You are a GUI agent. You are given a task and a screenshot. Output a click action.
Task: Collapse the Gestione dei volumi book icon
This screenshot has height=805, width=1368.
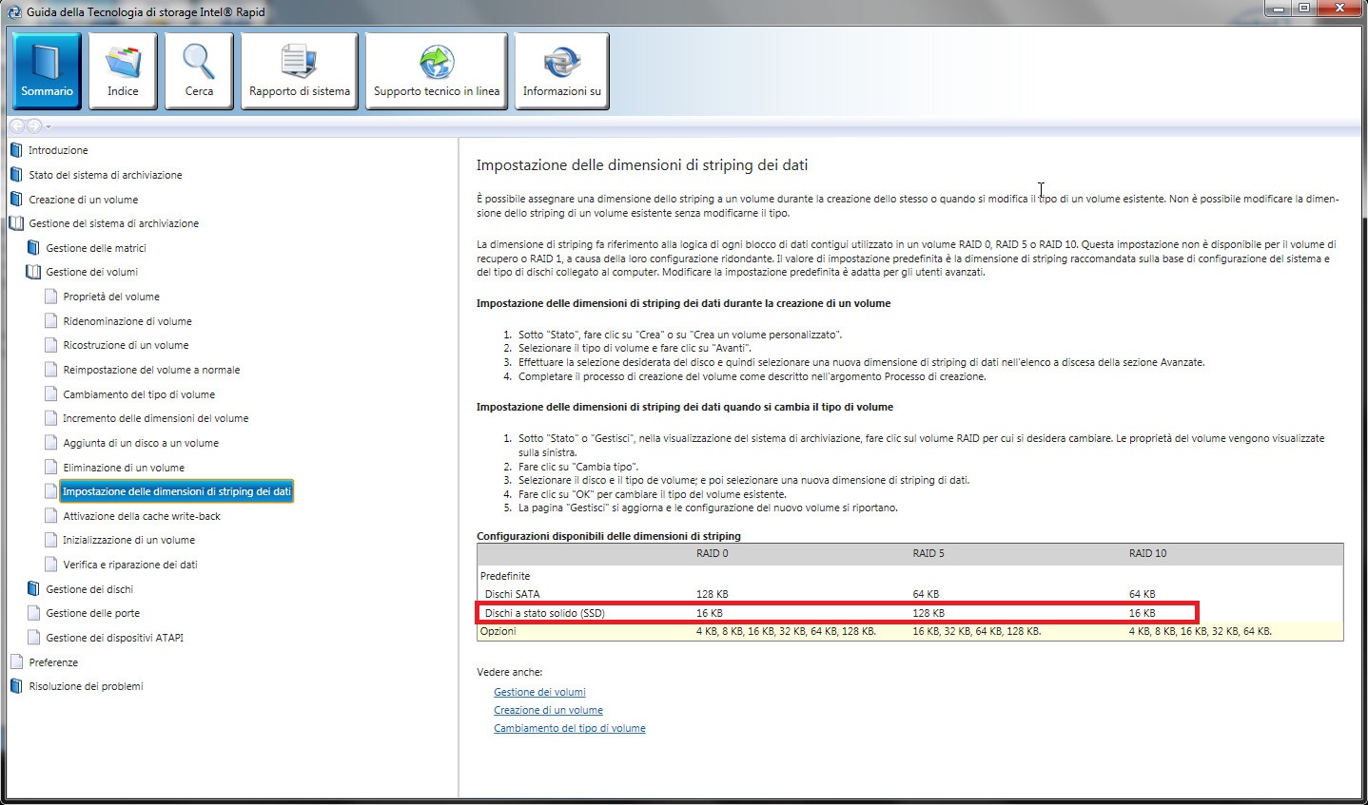[x=33, y=272]
